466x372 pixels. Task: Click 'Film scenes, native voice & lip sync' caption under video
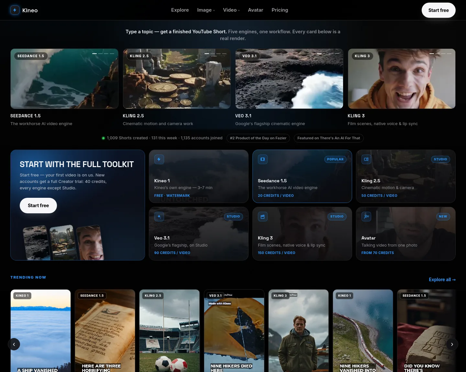(x=383, y=124)
